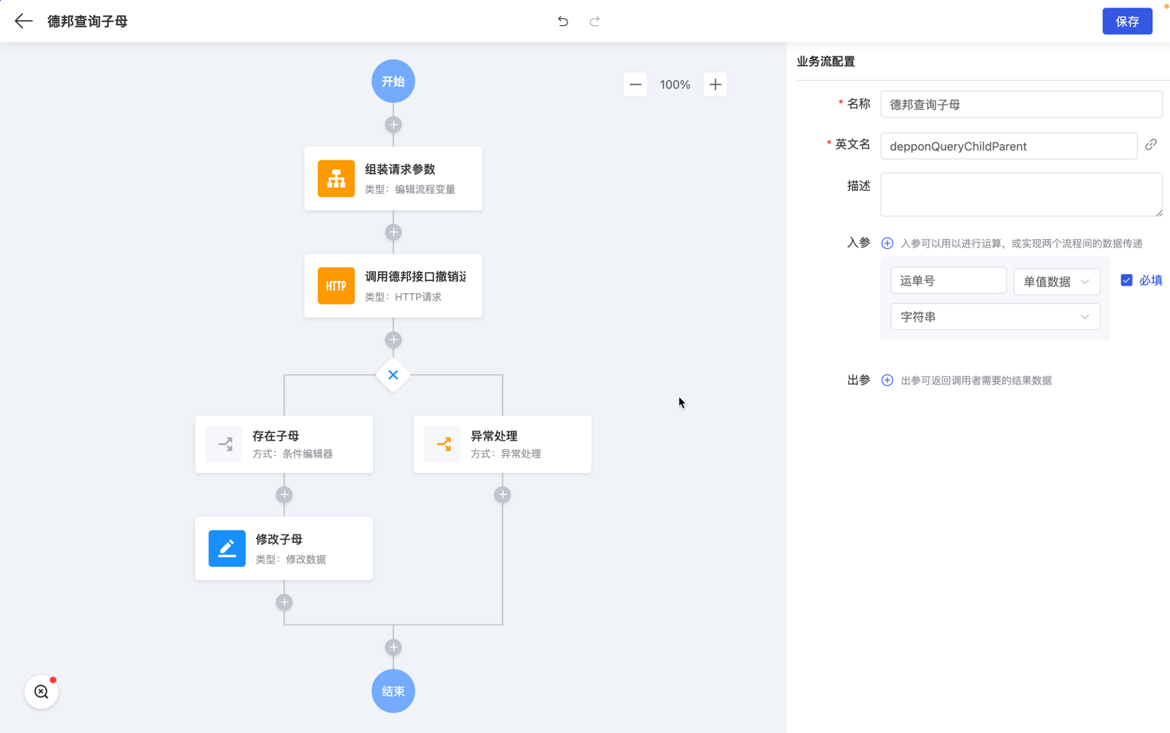Click the 100% zoom level text

[x=675, y=85]
